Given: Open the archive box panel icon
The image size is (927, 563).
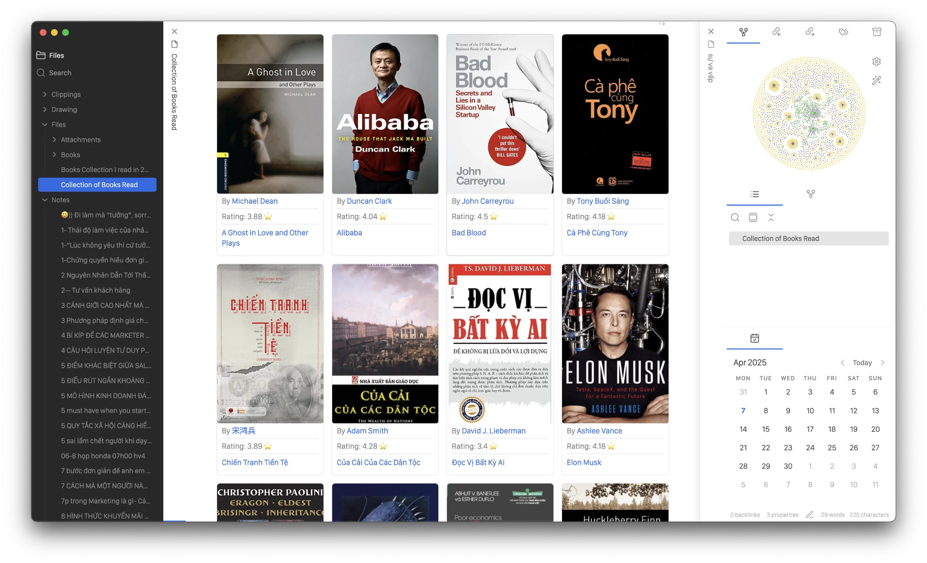Looking at the screenshot, I should [877, 32].
